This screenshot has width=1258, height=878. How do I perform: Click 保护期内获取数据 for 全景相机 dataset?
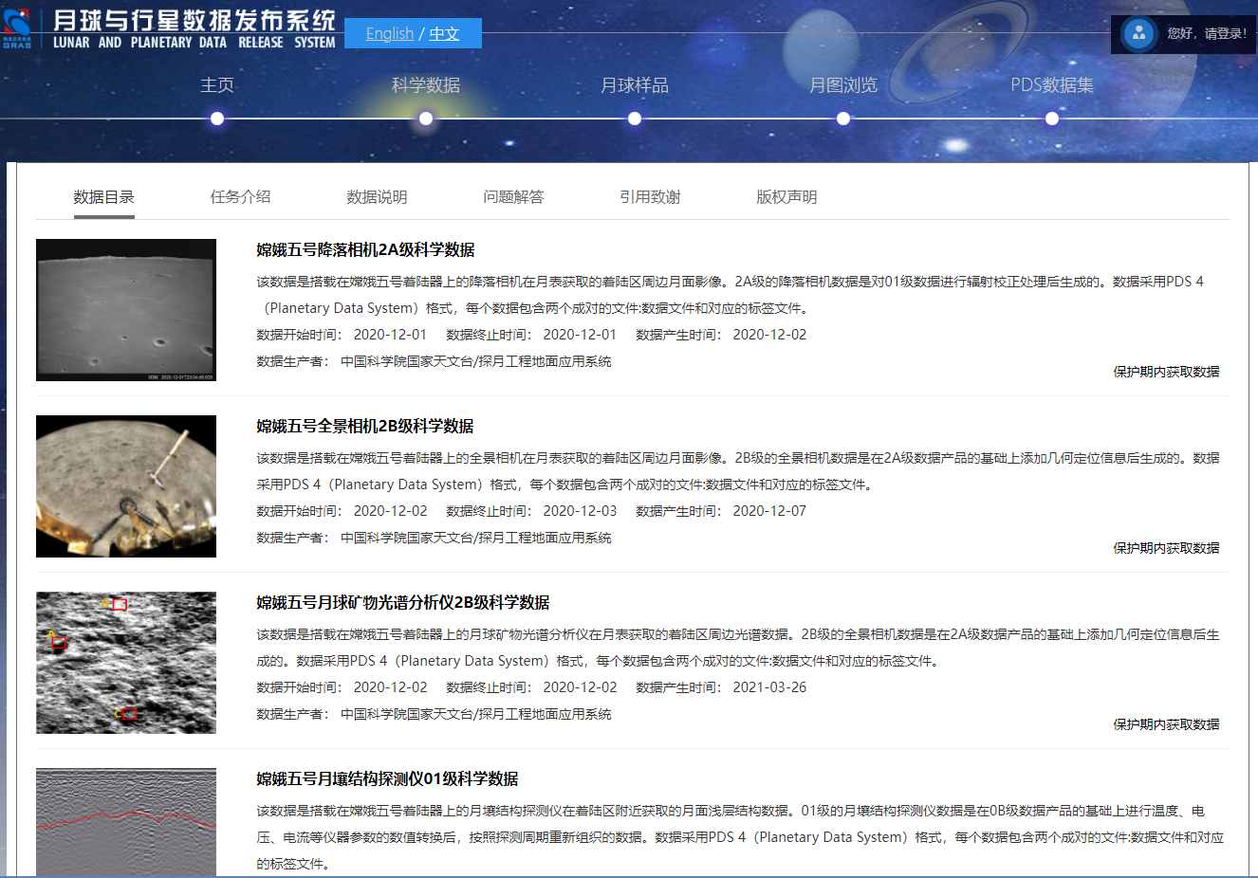point(1166,548)
